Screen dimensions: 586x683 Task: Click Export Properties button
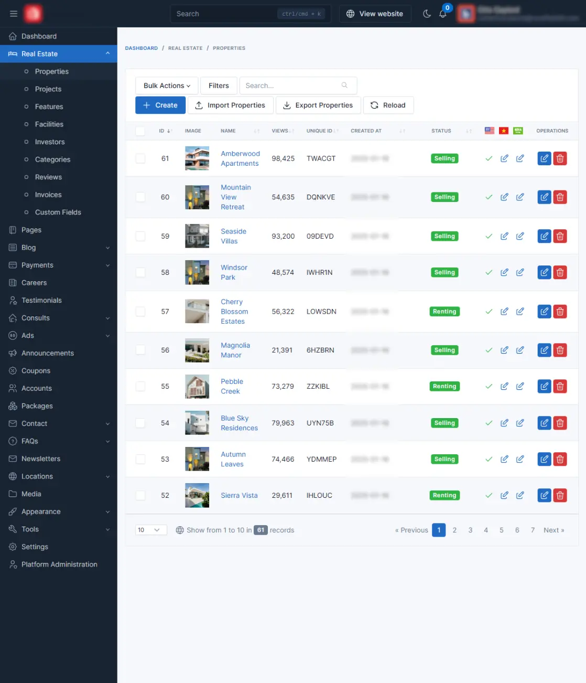[x=318, y=105]
